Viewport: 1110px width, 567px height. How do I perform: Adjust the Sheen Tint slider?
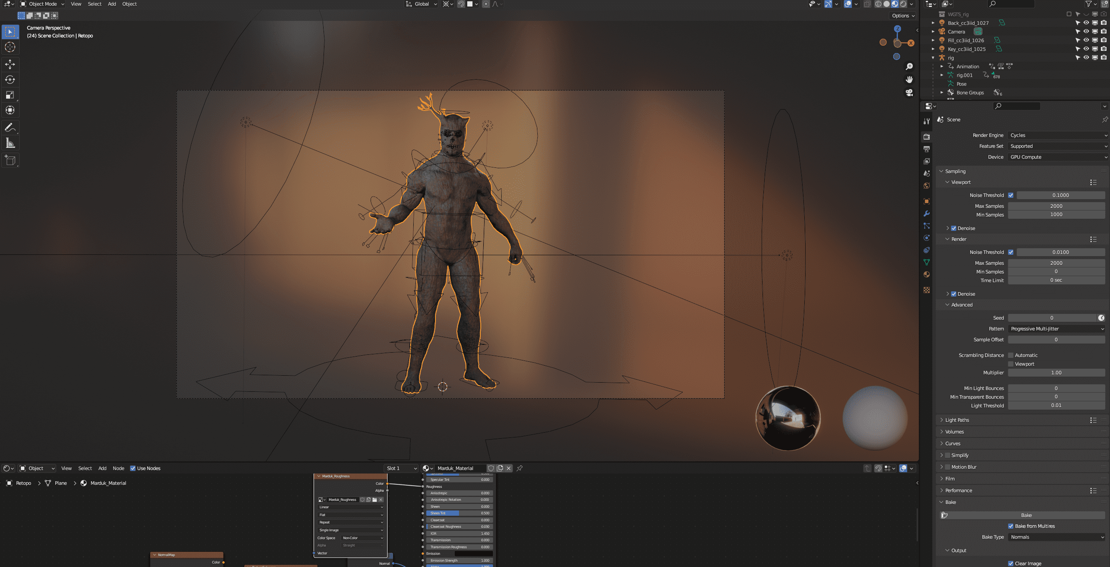tap(459, 513)
